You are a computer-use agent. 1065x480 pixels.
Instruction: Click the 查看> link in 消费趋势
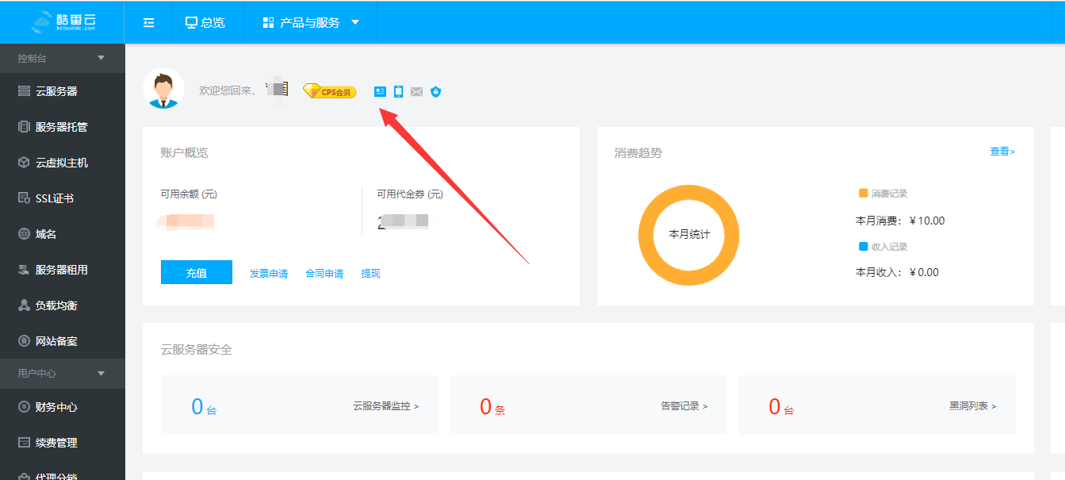tap(1002, 152)
